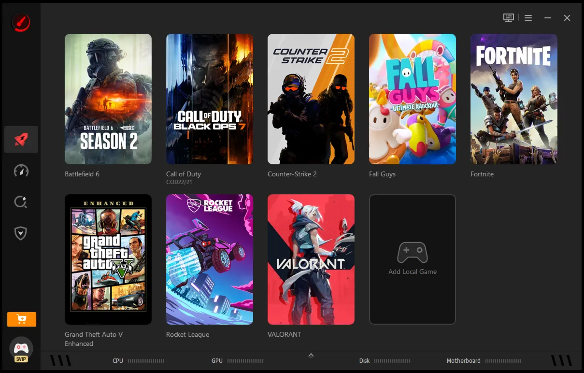Click the "Fall Guys" title text
This screenshot has width=584, height=373.
pyautogui.click(x=382, y=174)
